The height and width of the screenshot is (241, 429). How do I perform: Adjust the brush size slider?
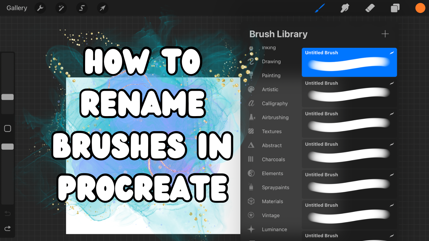8,97
